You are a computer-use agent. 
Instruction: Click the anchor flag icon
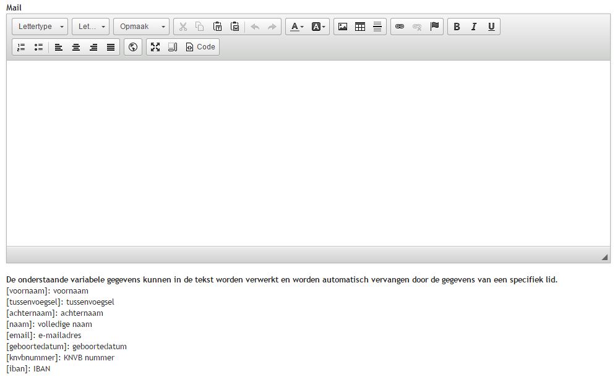click(434, 27)
